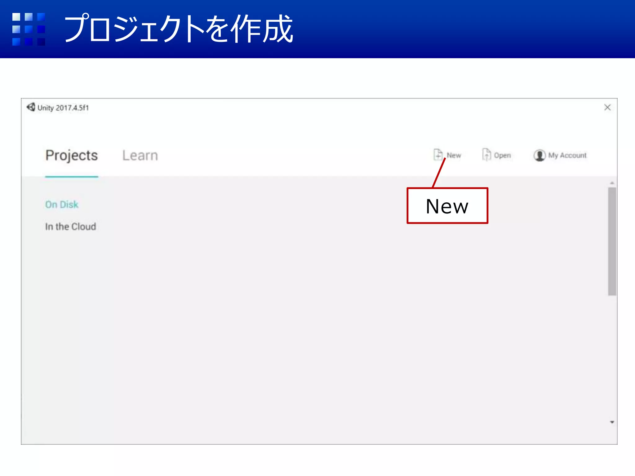Image resolution: width=635 pixels, height=476 pixels.
Task: Click the New text label
Action: (454, 155)
